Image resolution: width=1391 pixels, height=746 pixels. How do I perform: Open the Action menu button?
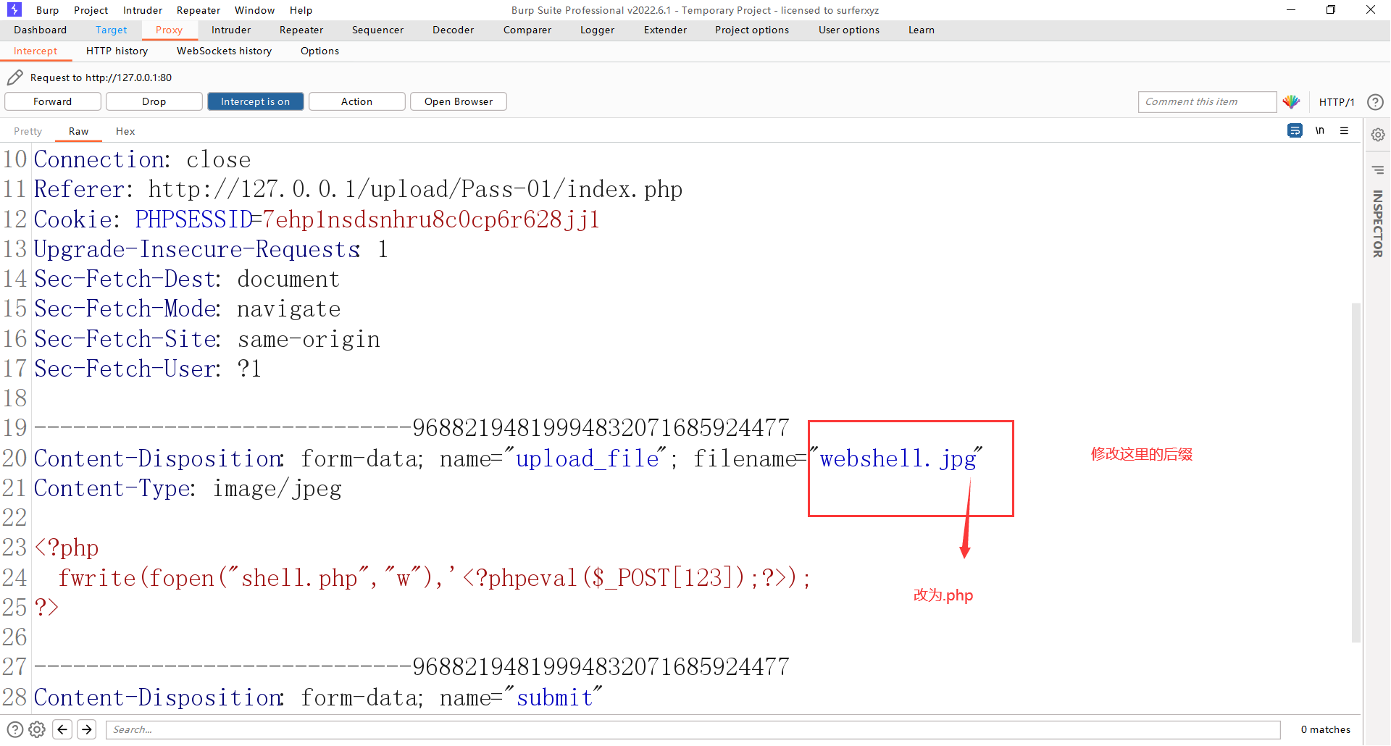(357, 101)
